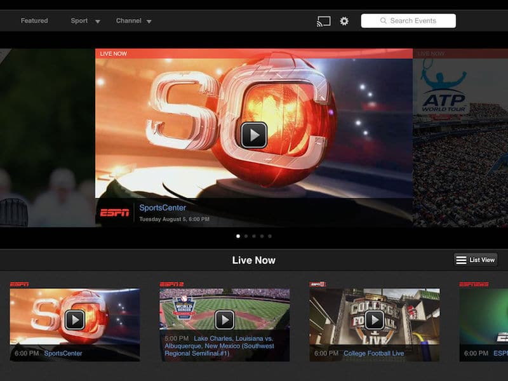Play the Little League World Series stream
This screenshot has height=381, width=508.
click(x=225, y=319)
